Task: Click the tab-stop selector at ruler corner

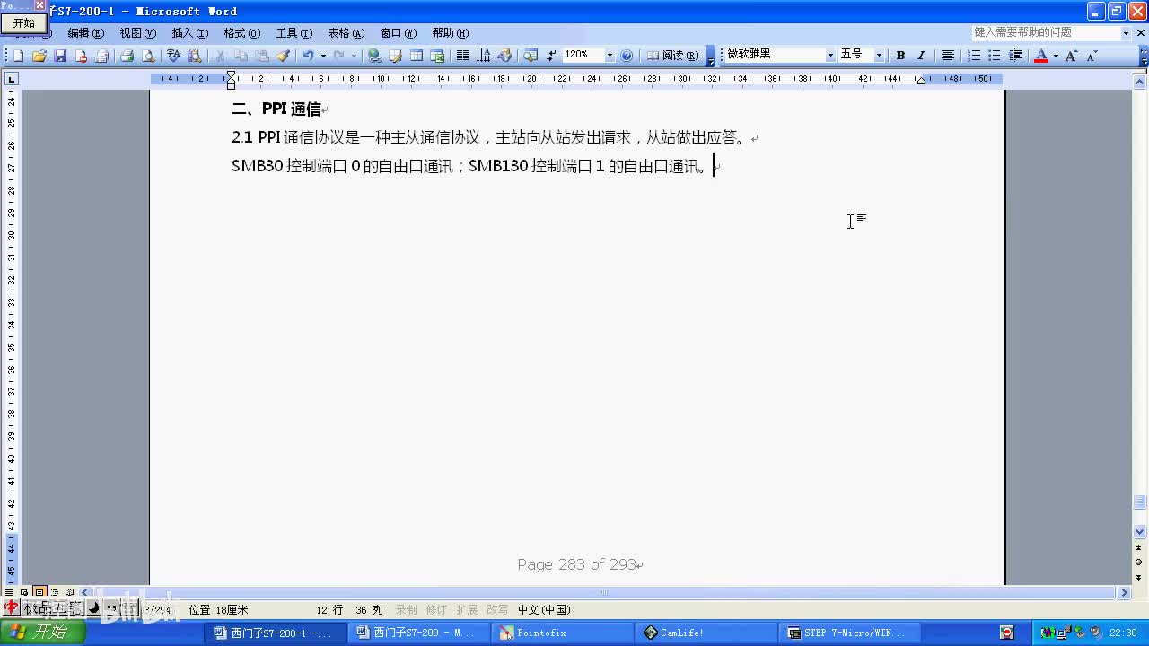Action: click(x=12, y=79)
